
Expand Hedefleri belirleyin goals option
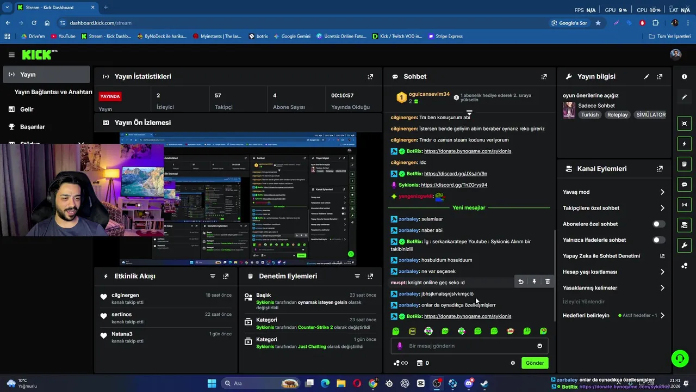point(614,315)
